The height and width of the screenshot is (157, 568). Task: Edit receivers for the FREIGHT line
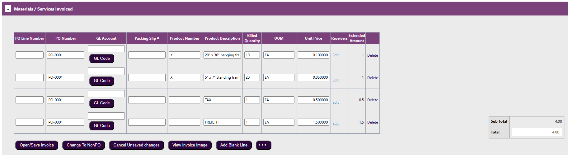336,125
